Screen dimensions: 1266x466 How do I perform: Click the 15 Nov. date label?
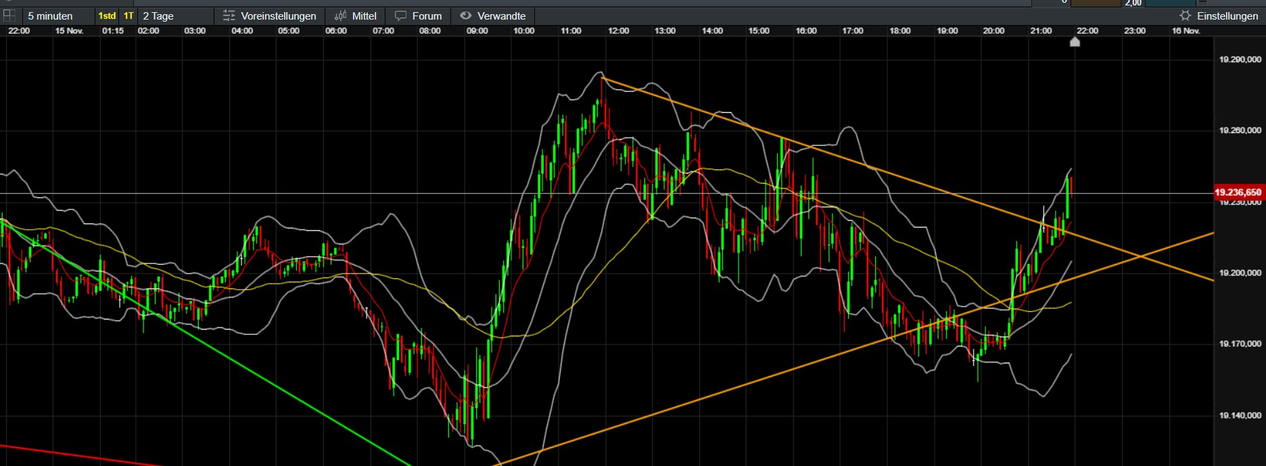tap(69, 30)
